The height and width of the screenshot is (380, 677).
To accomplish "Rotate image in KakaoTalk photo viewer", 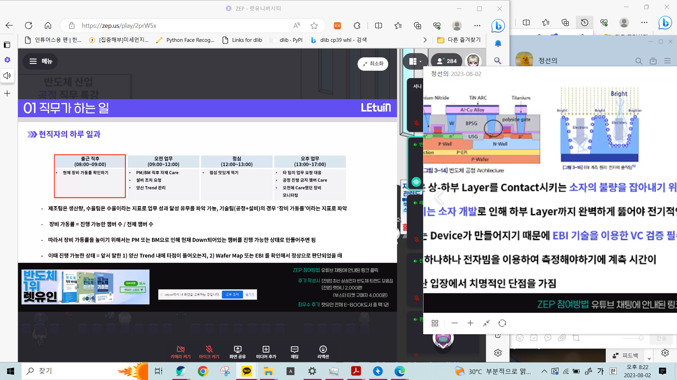I will point(502,323).
